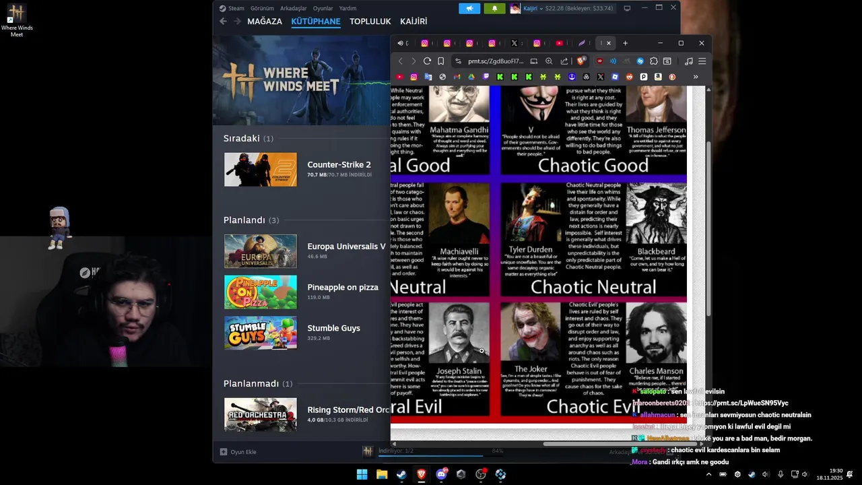
Task: Open the DuckDuckGo bookmark
Action: click(x=672, y=77)
